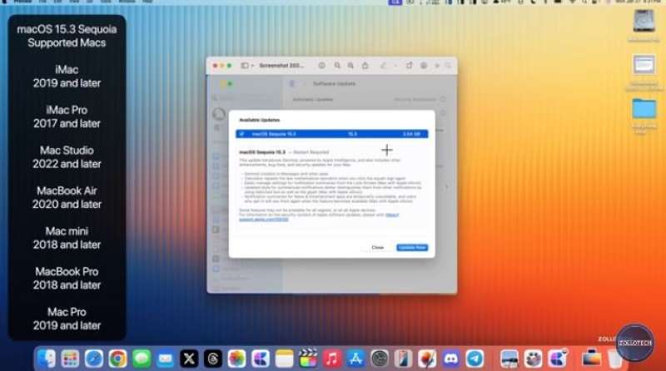Click the Update Now button

point(412,248)
